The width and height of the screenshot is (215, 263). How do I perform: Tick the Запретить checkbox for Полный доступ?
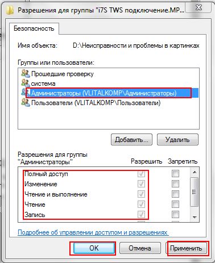(x=175, y=173)
